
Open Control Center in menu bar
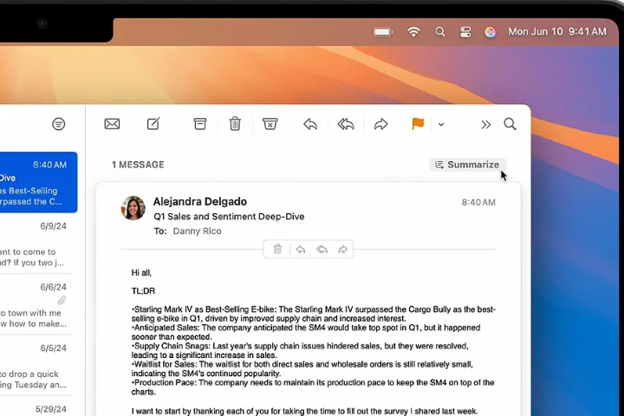click(465, 32)
